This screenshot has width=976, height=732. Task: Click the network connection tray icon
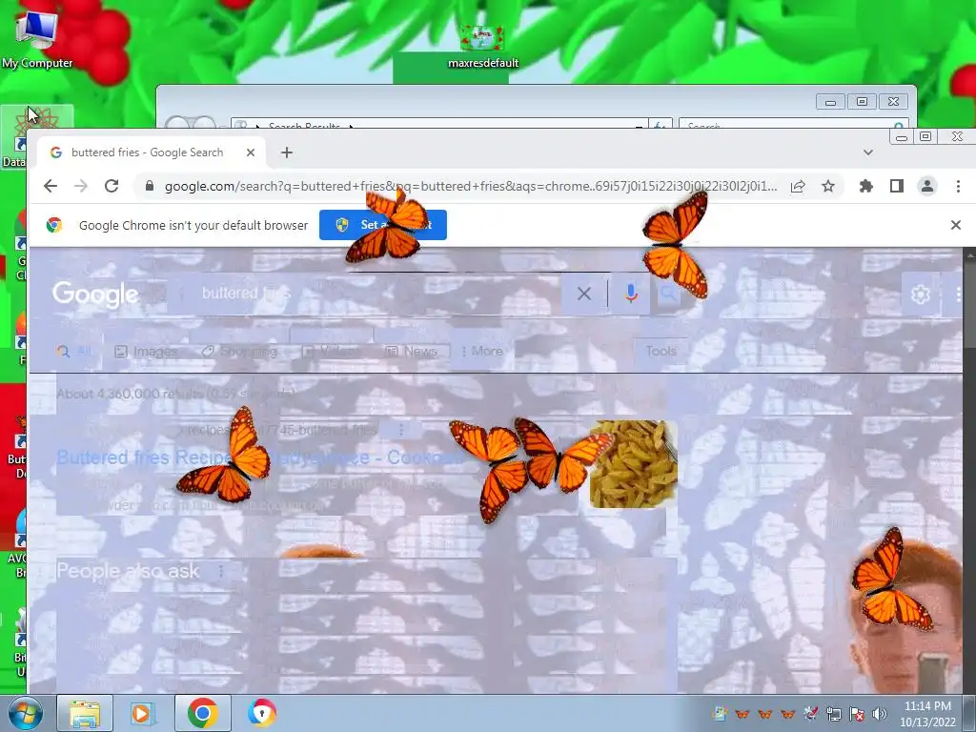click(833, 715)
